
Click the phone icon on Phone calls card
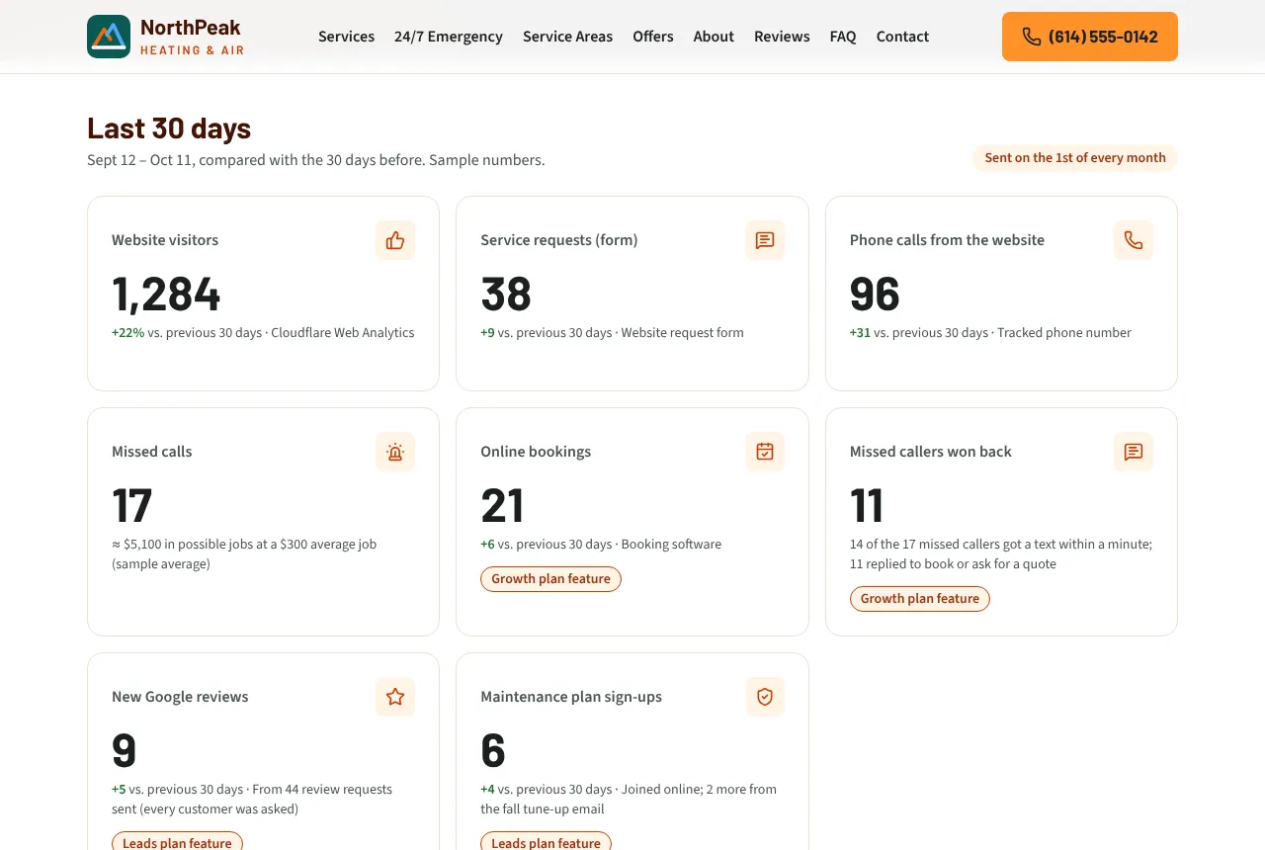[1134, 240]
